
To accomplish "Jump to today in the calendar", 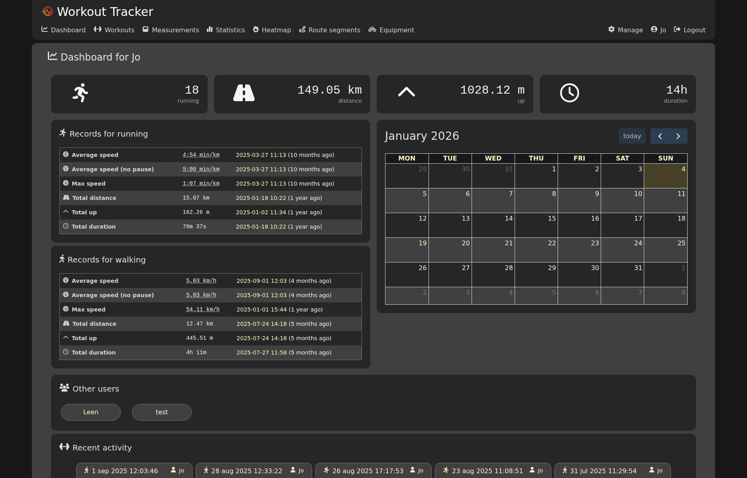I will 632,136.
